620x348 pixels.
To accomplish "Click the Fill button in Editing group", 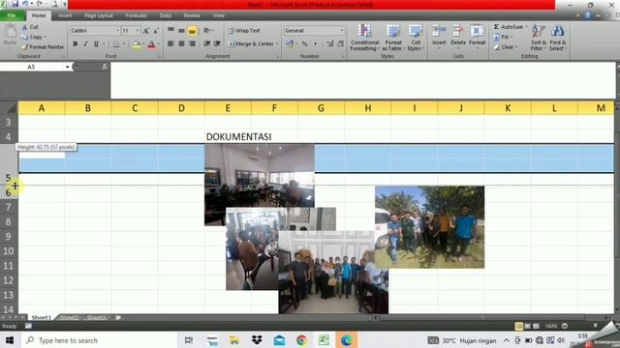I will pos(503,37).
